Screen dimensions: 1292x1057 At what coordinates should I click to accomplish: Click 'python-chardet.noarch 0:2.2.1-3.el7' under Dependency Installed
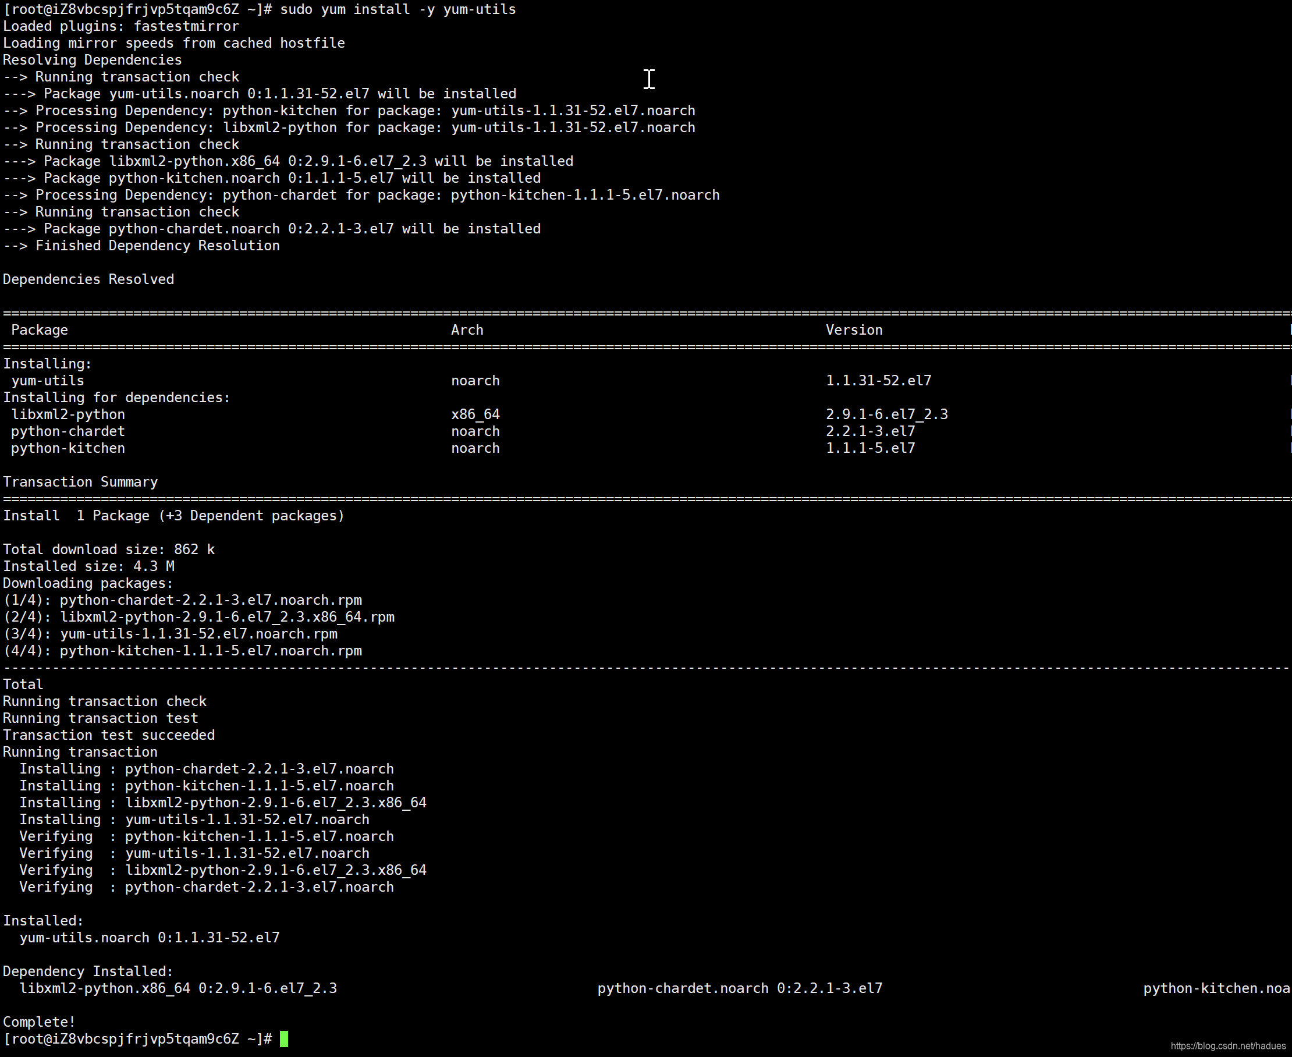click(x=740, y=988)
